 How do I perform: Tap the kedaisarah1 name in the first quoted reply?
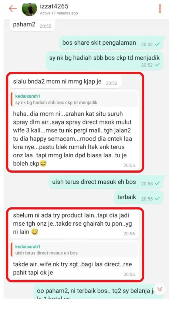[28, 96]
